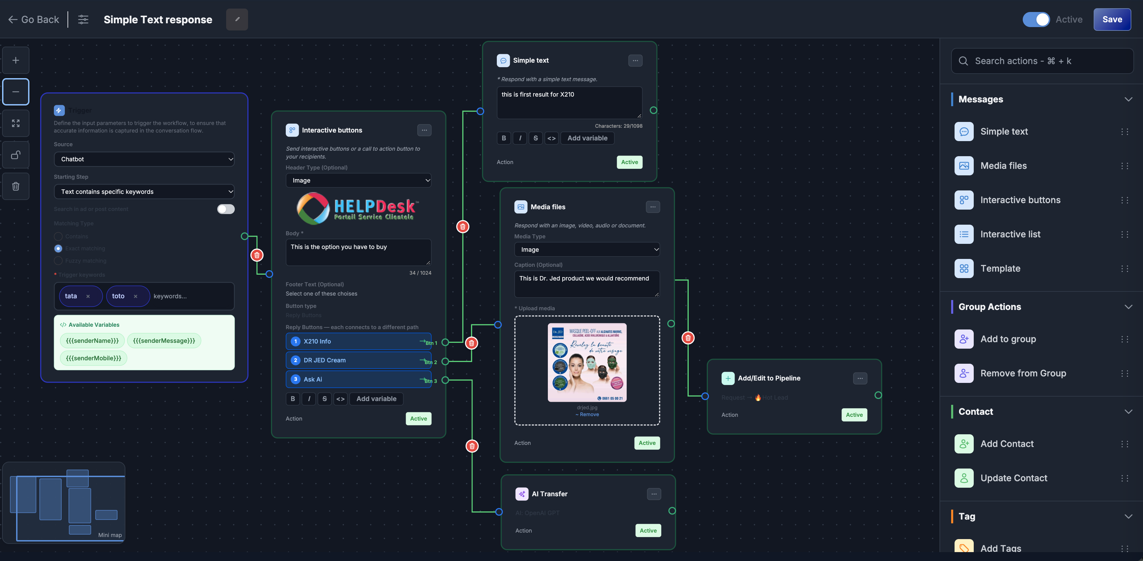Toggle Search in ad or post content
1143x561 pixels.
[x=226, y=209]
